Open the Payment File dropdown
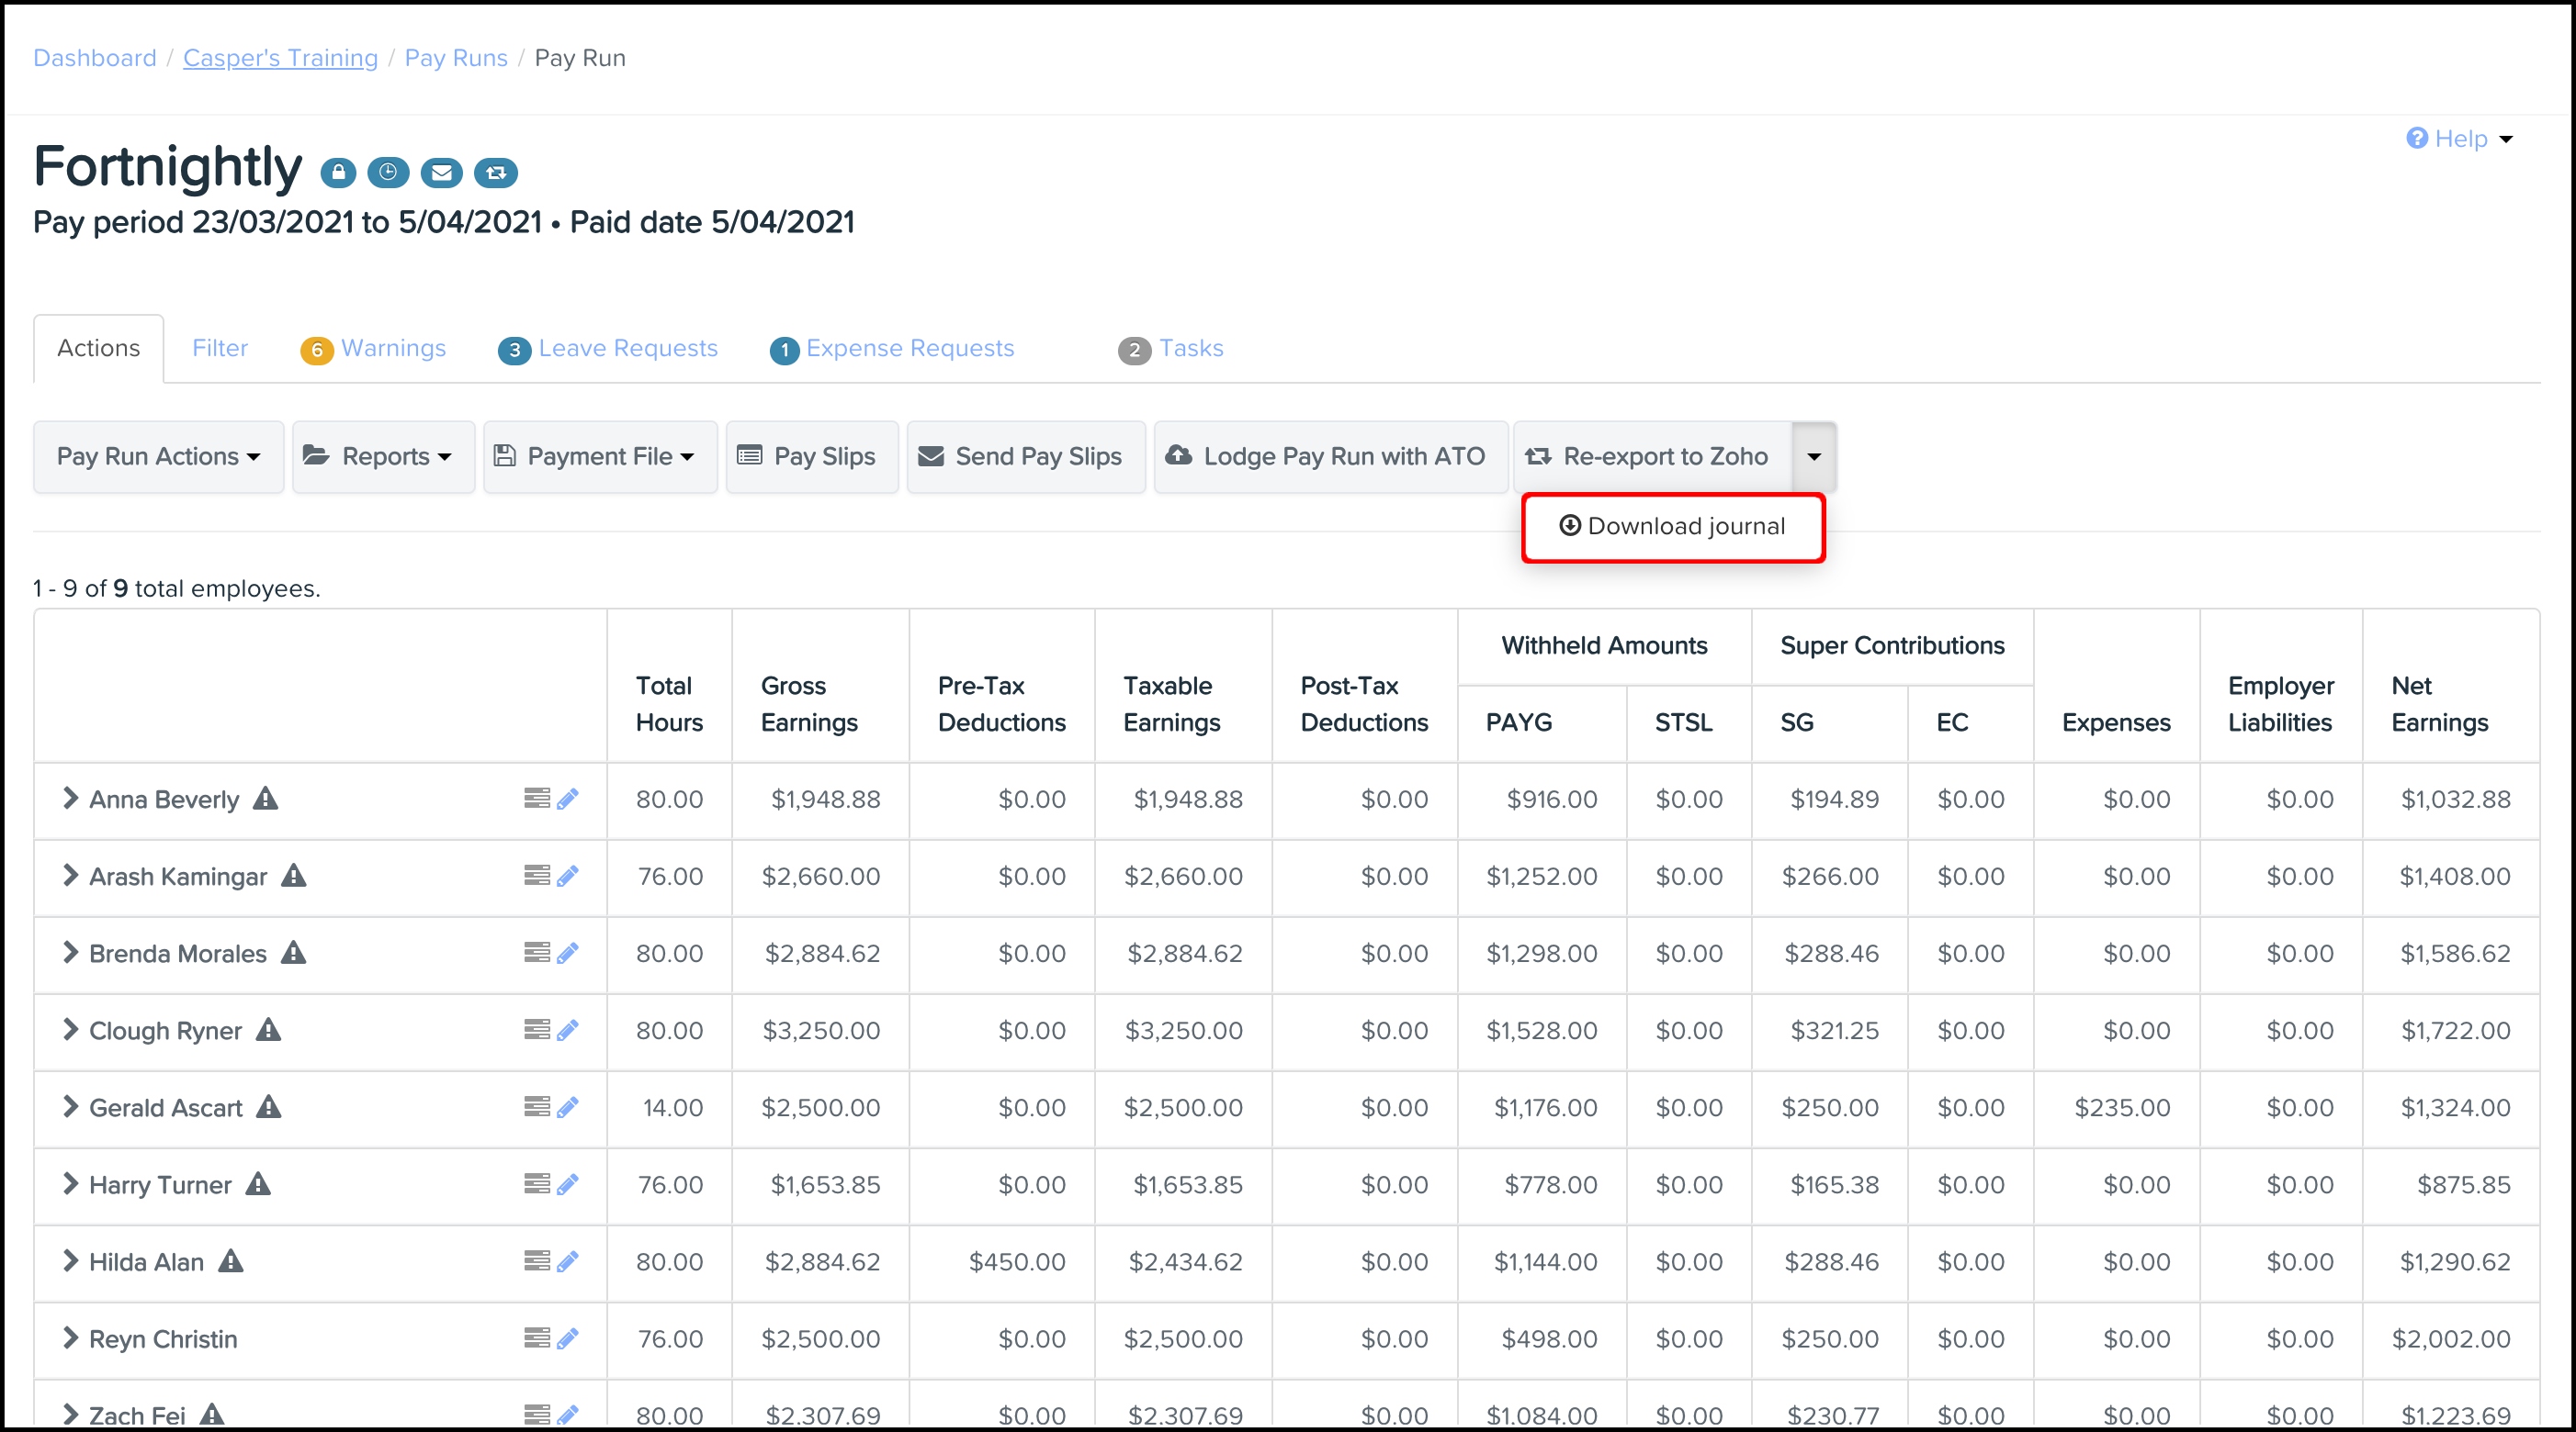This screenshot has width=2576, height=1432. [x=601, y=457]
